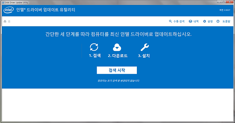Click the Intel logo in header
The image size is (235, 123).
coord(9,10)
